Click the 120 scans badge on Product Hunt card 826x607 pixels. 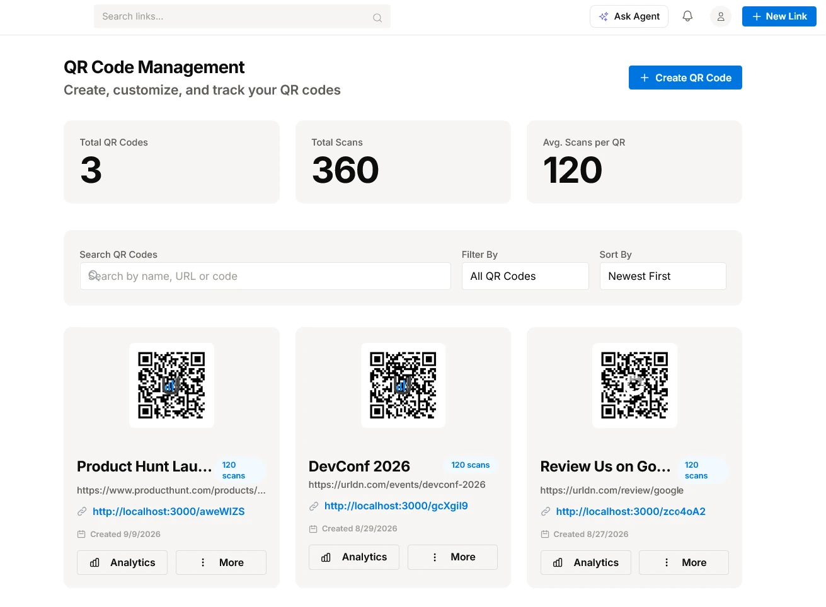239,470
